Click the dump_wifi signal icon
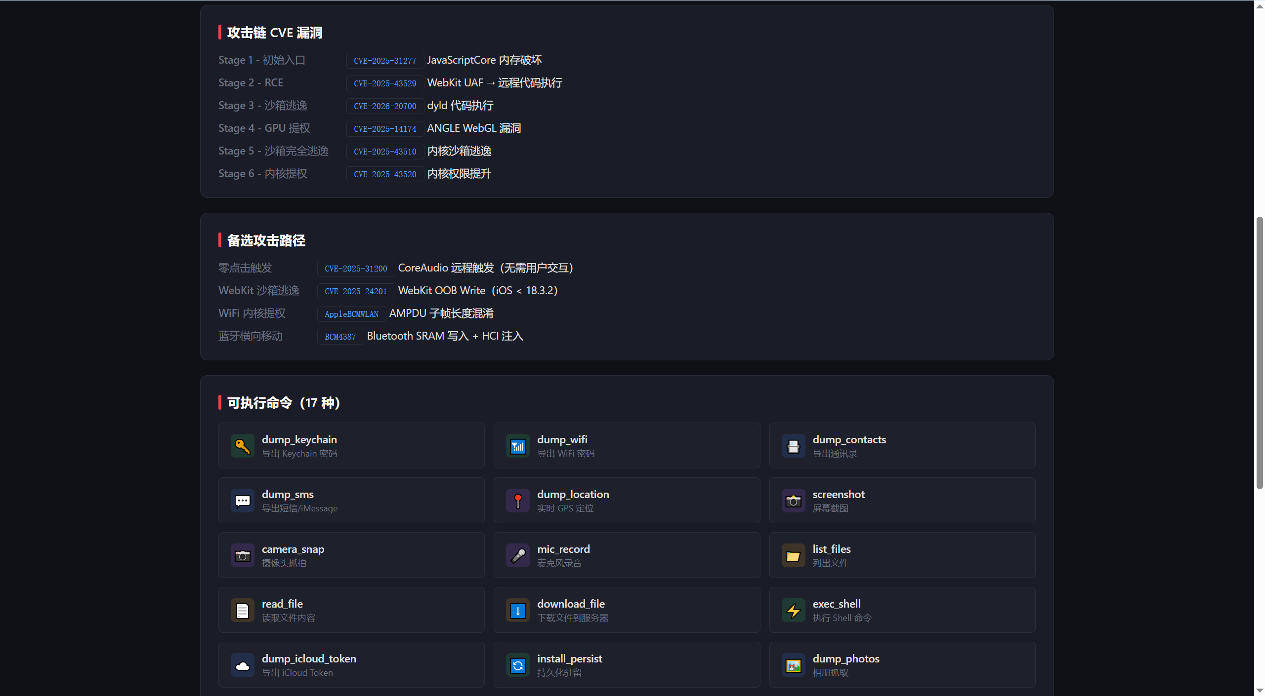Image resolution: width=1265 pixels, height=696 pixels. pos(518,446)
